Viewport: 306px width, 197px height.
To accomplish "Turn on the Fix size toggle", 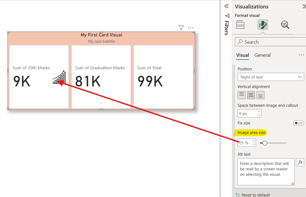I will pos(299,123).
